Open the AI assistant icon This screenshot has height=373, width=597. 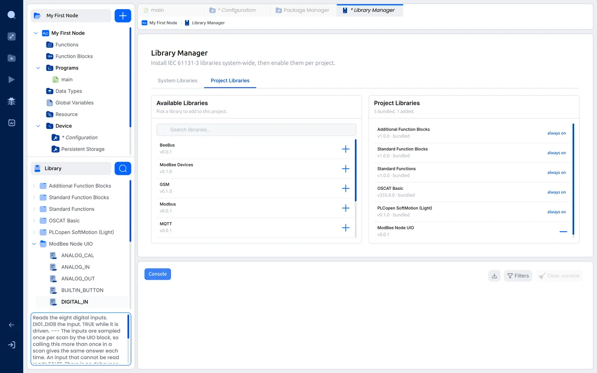coord(12,123)
